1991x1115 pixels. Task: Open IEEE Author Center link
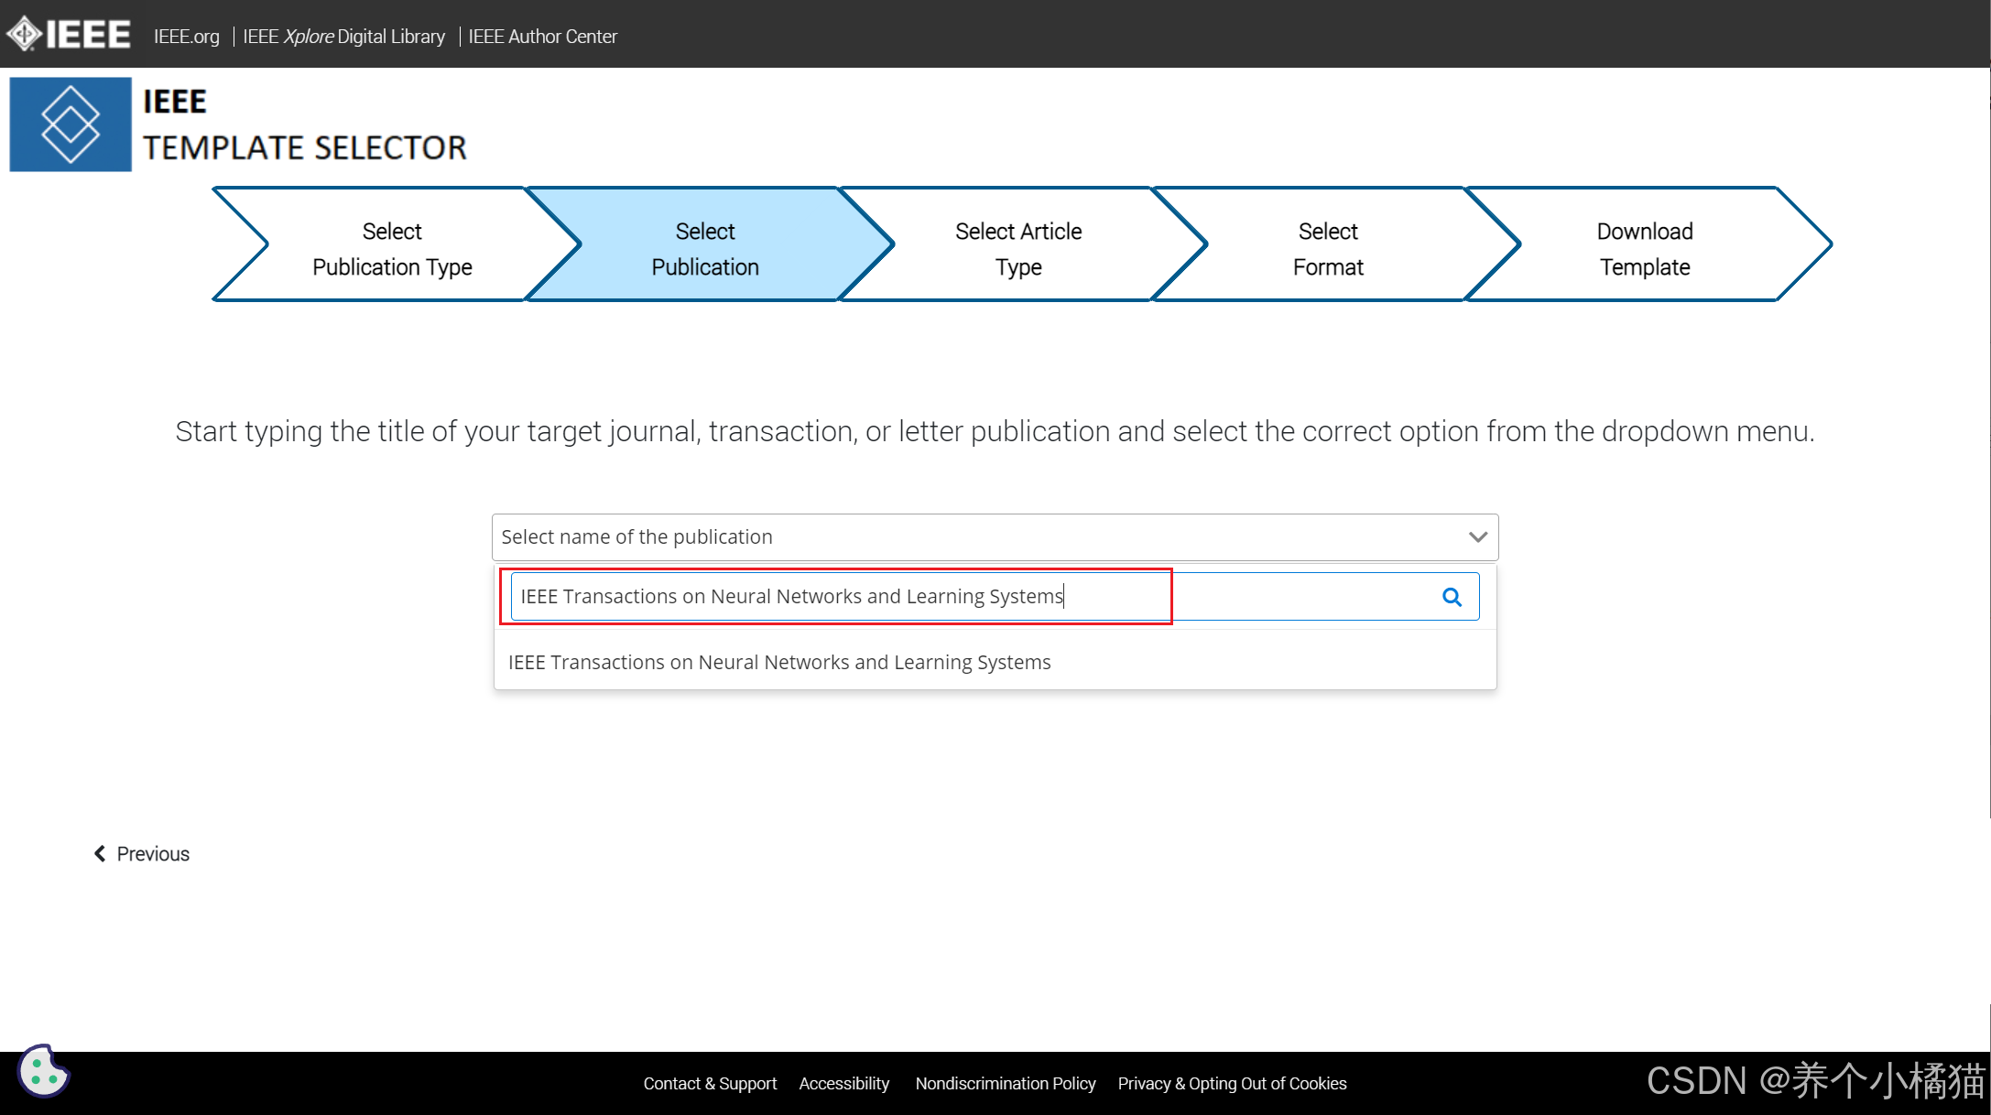[542, 37]
